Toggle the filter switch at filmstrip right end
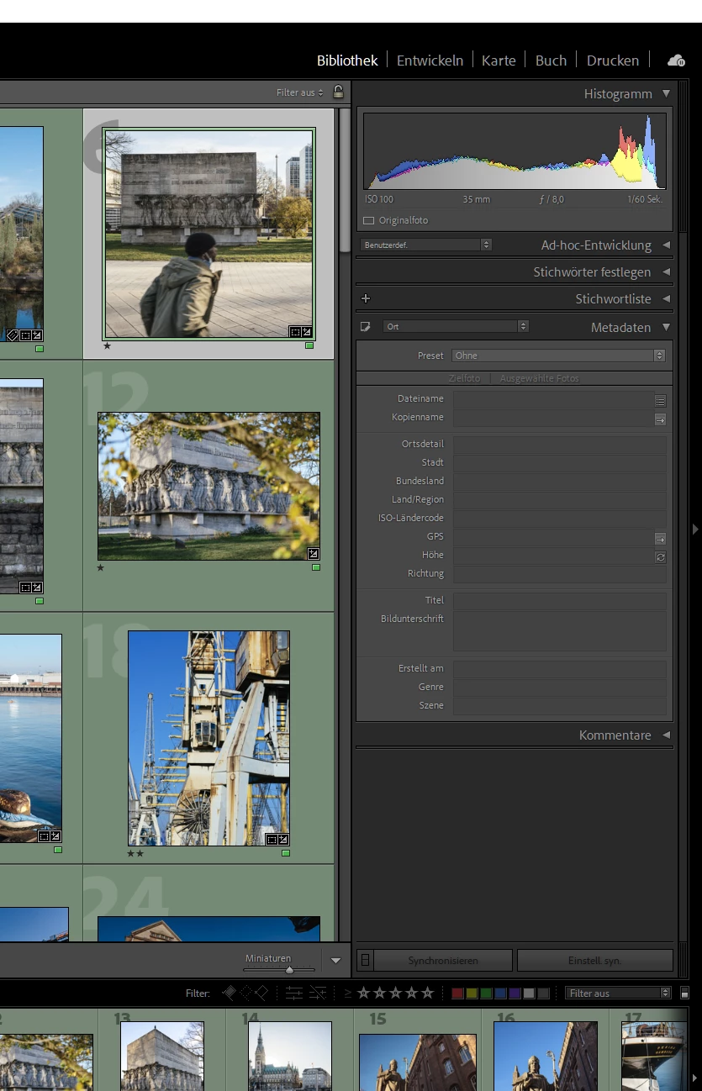Screen dimensions: 702x1091 [684, 993]
